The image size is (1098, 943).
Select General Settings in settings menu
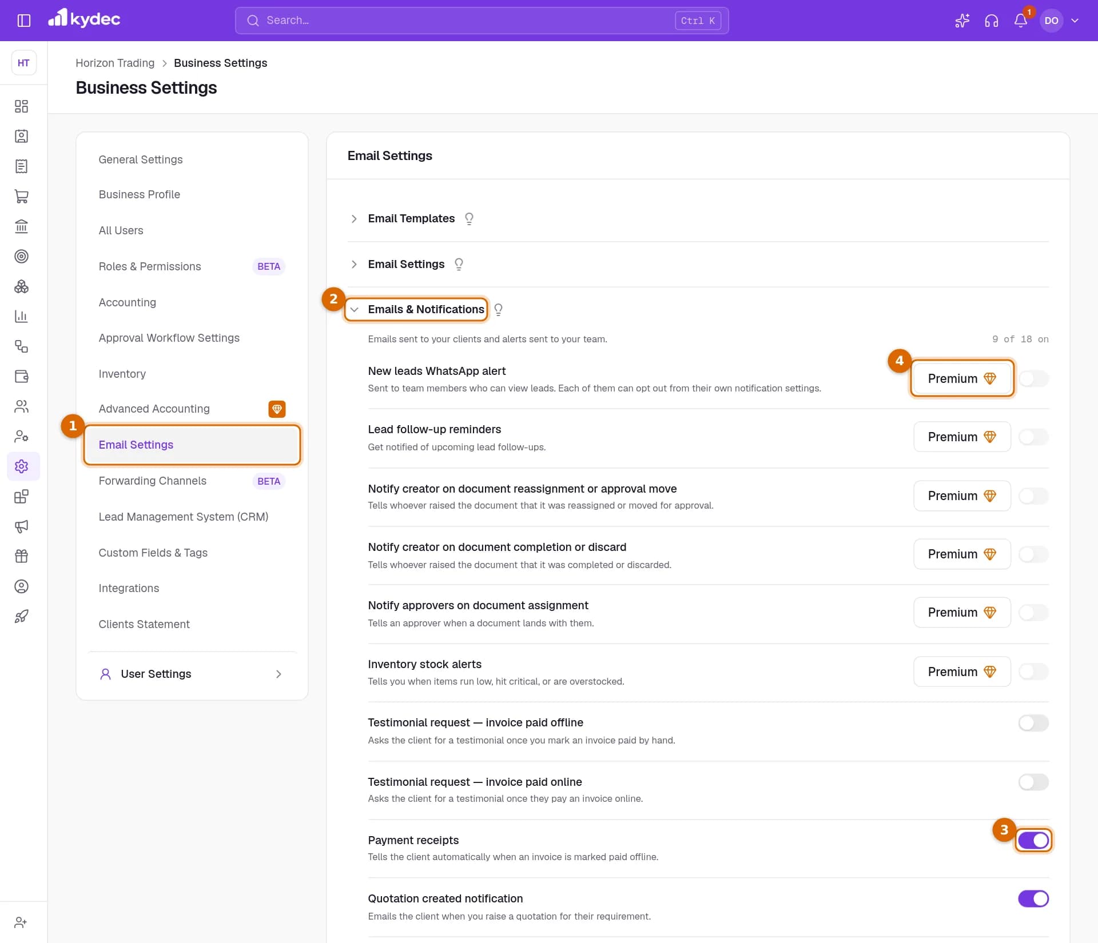(x=140, y=159)
